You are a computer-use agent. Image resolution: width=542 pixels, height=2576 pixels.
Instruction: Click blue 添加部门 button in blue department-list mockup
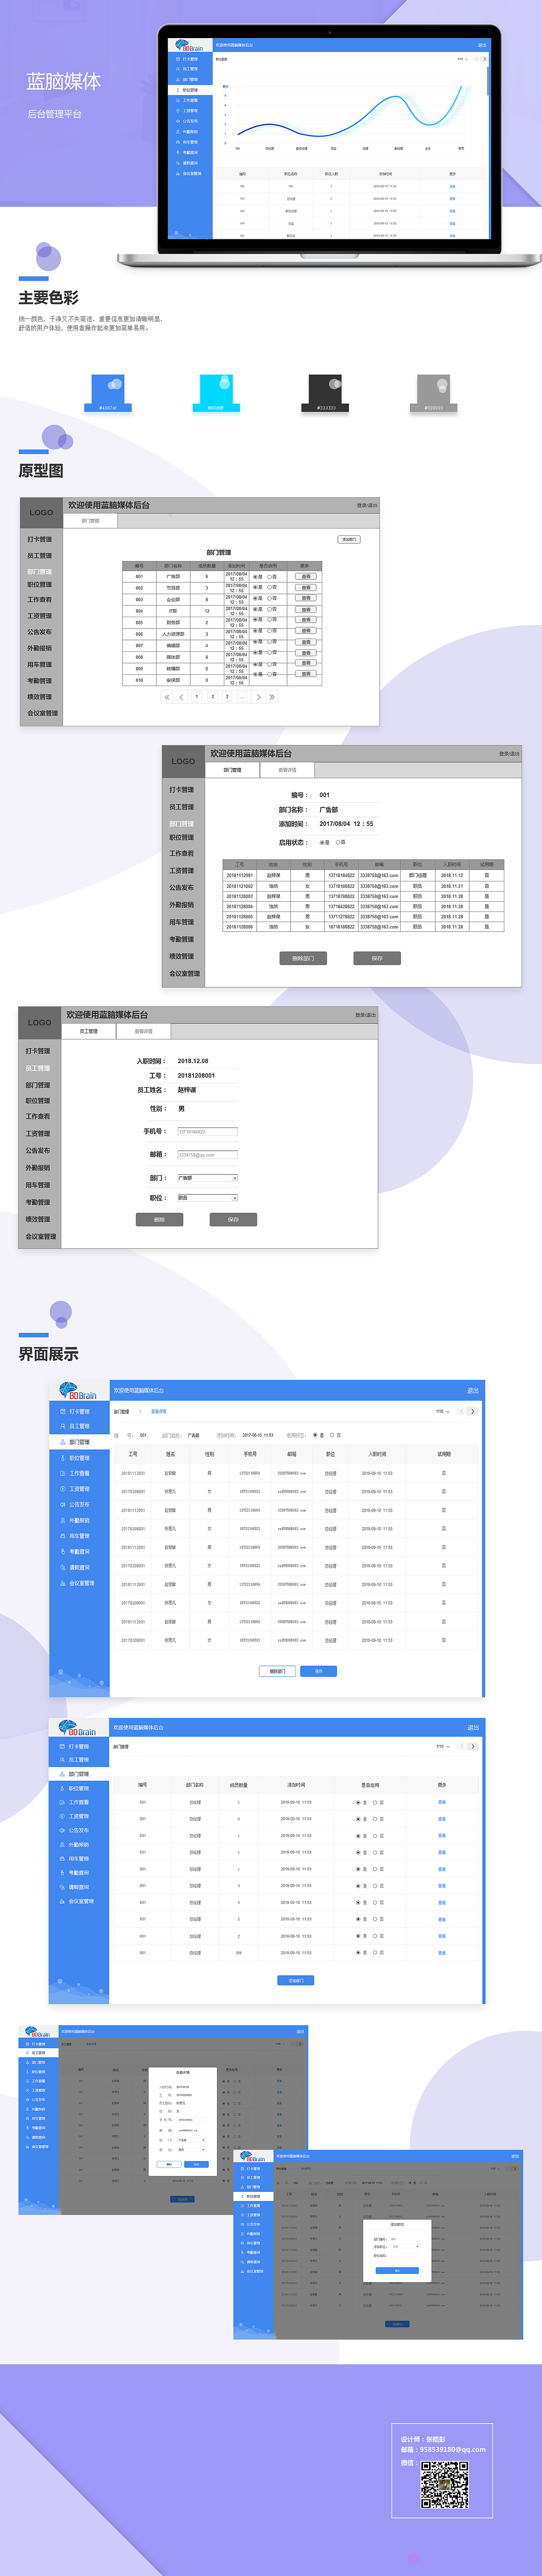point(296,1980)
